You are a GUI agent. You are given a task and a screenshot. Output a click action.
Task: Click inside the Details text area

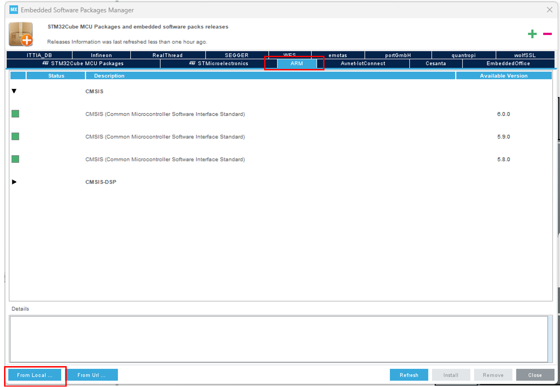point(279,338)
